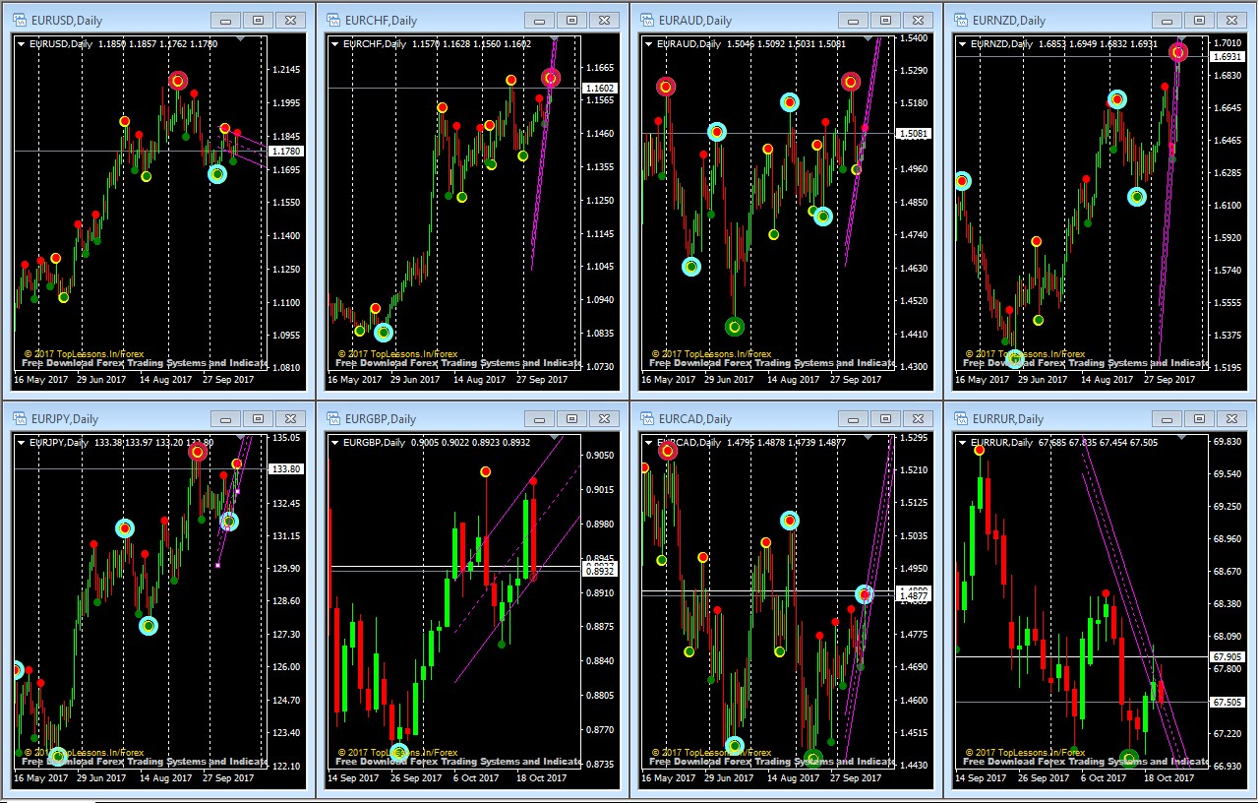Close the EURCHF,Daily chart window
1258x803 pixels.
pos(604,20)
